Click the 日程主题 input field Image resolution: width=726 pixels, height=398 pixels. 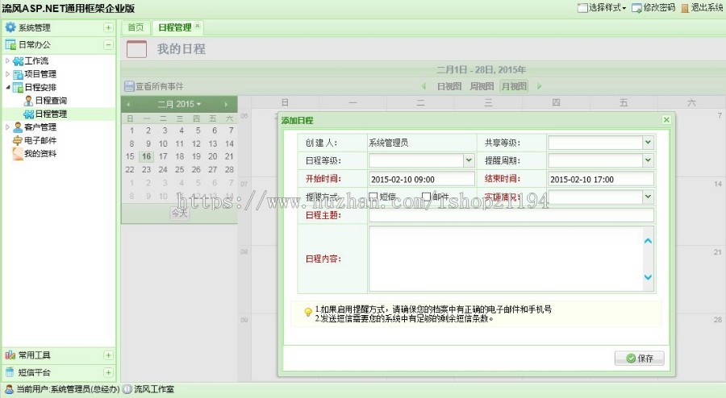tap(511, 215)
